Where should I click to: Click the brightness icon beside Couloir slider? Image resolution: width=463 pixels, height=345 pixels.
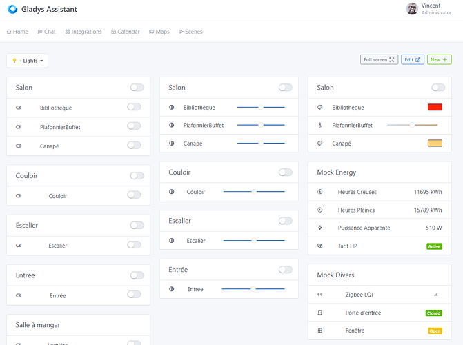click(171, 191)
